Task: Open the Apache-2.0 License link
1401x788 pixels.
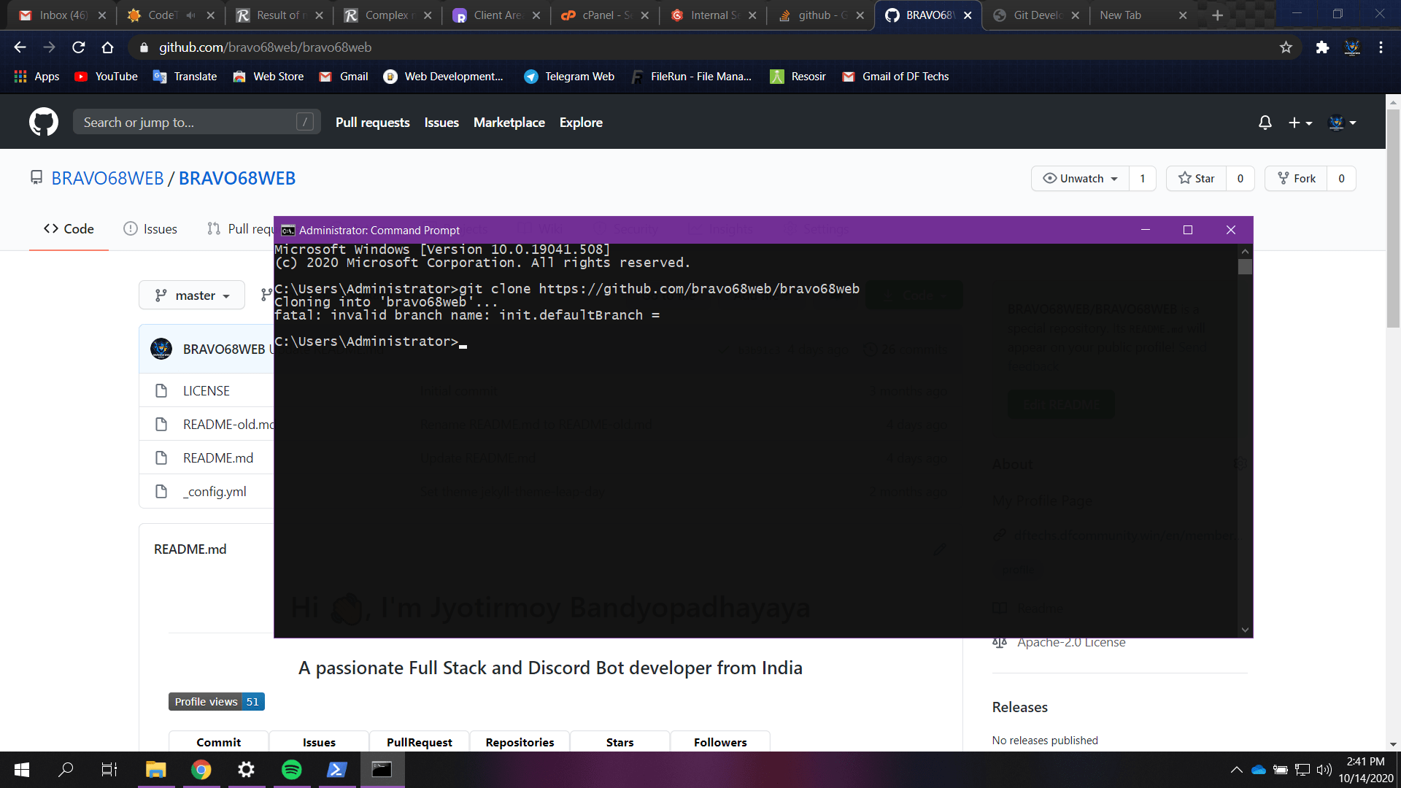Action: point(1070,642)
